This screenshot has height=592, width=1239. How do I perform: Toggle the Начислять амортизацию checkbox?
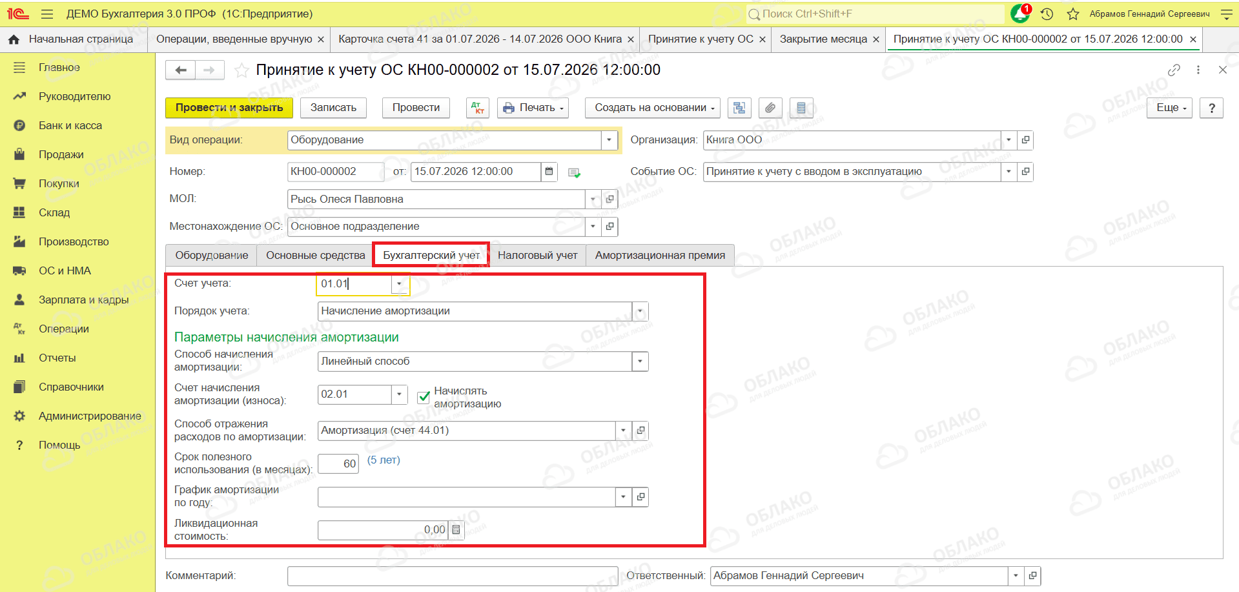[424, 397]
